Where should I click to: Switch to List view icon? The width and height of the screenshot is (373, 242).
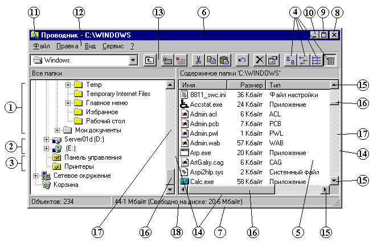(317, 60)
